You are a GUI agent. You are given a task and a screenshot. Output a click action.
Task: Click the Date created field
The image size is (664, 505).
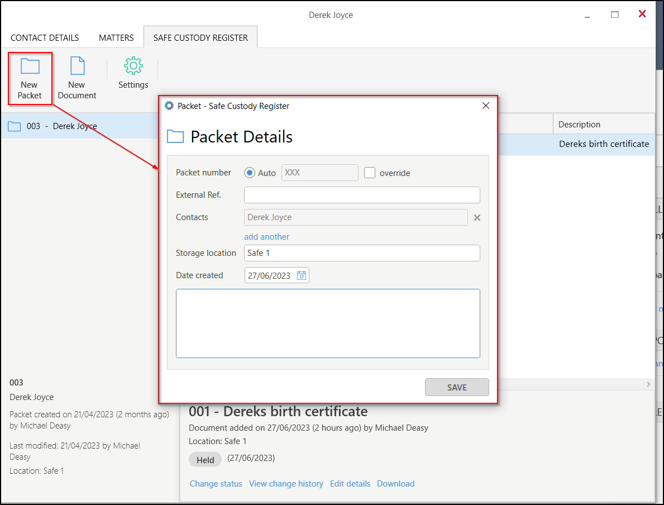pos(276,275)
